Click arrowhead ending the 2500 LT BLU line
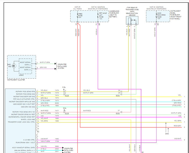Viewport: 189px width, 153px height. click(63, 150)
